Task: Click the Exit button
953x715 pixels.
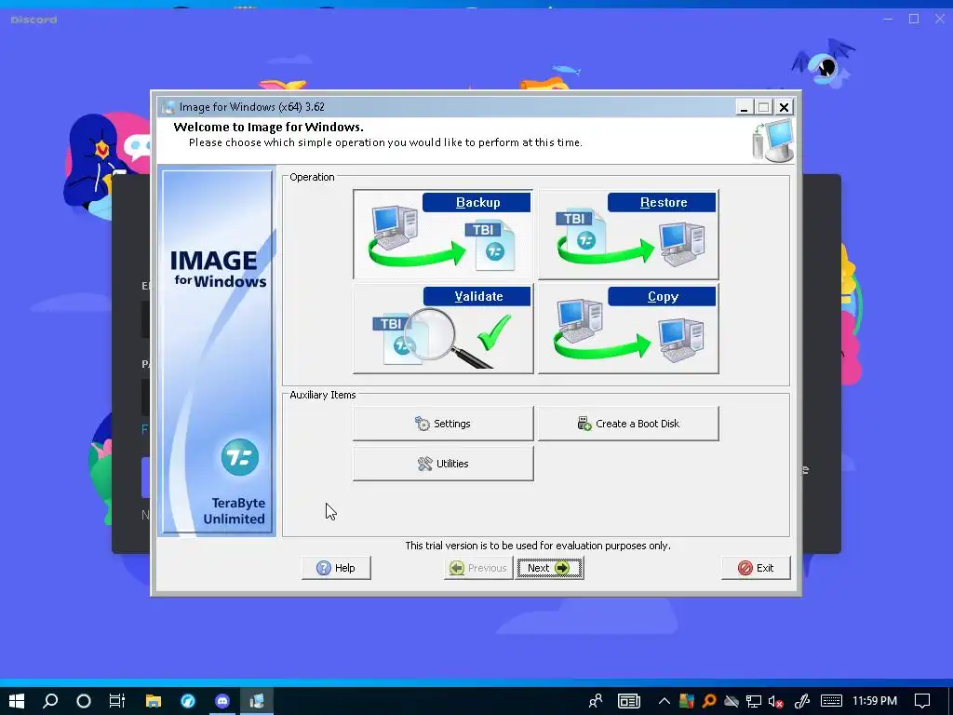Action: [x=756, y=568]
